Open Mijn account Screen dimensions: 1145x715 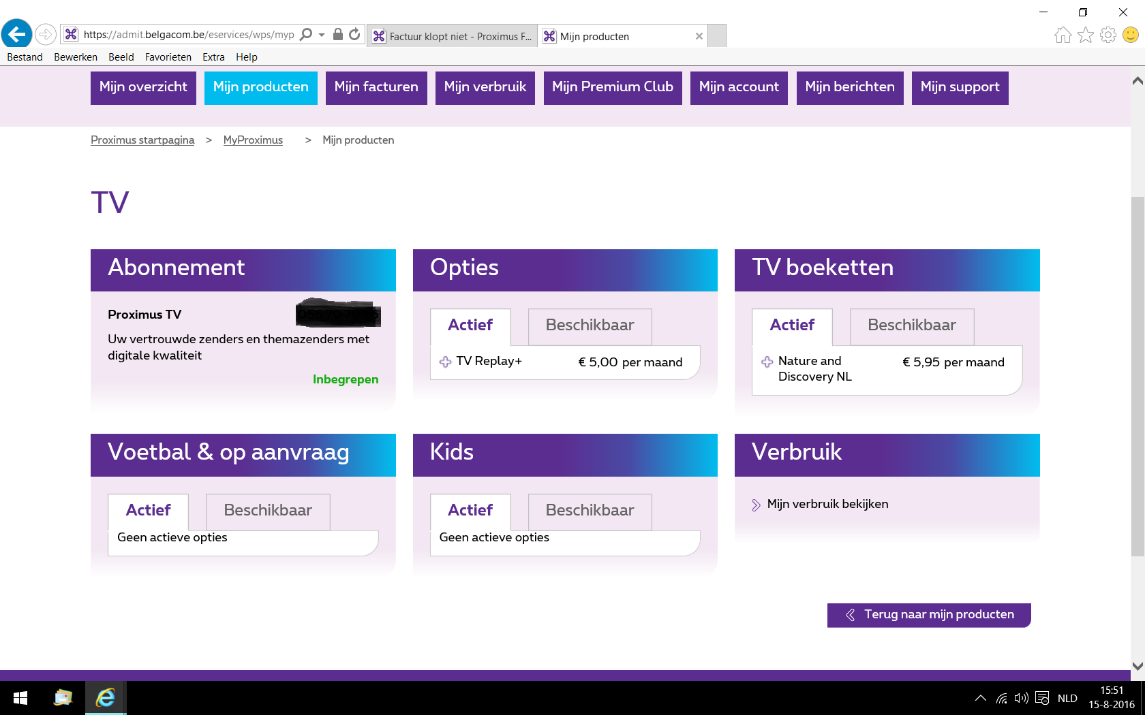[739, 88]
